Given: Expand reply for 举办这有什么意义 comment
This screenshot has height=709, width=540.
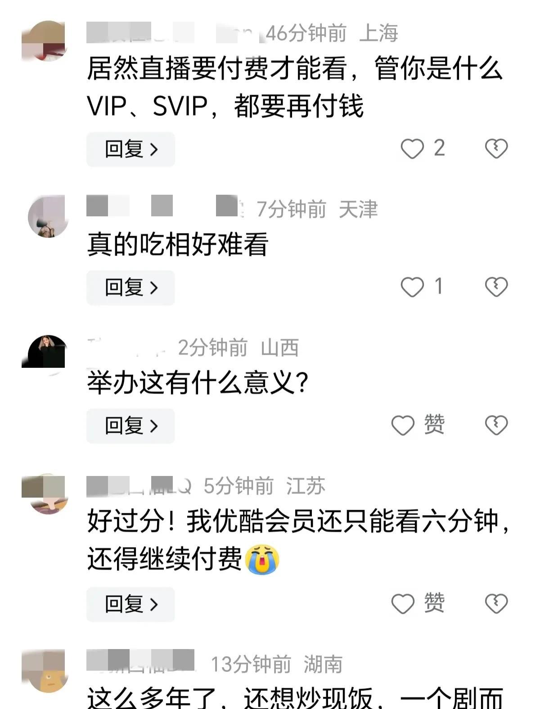Looking at the screenshot, I should [130, 426].
